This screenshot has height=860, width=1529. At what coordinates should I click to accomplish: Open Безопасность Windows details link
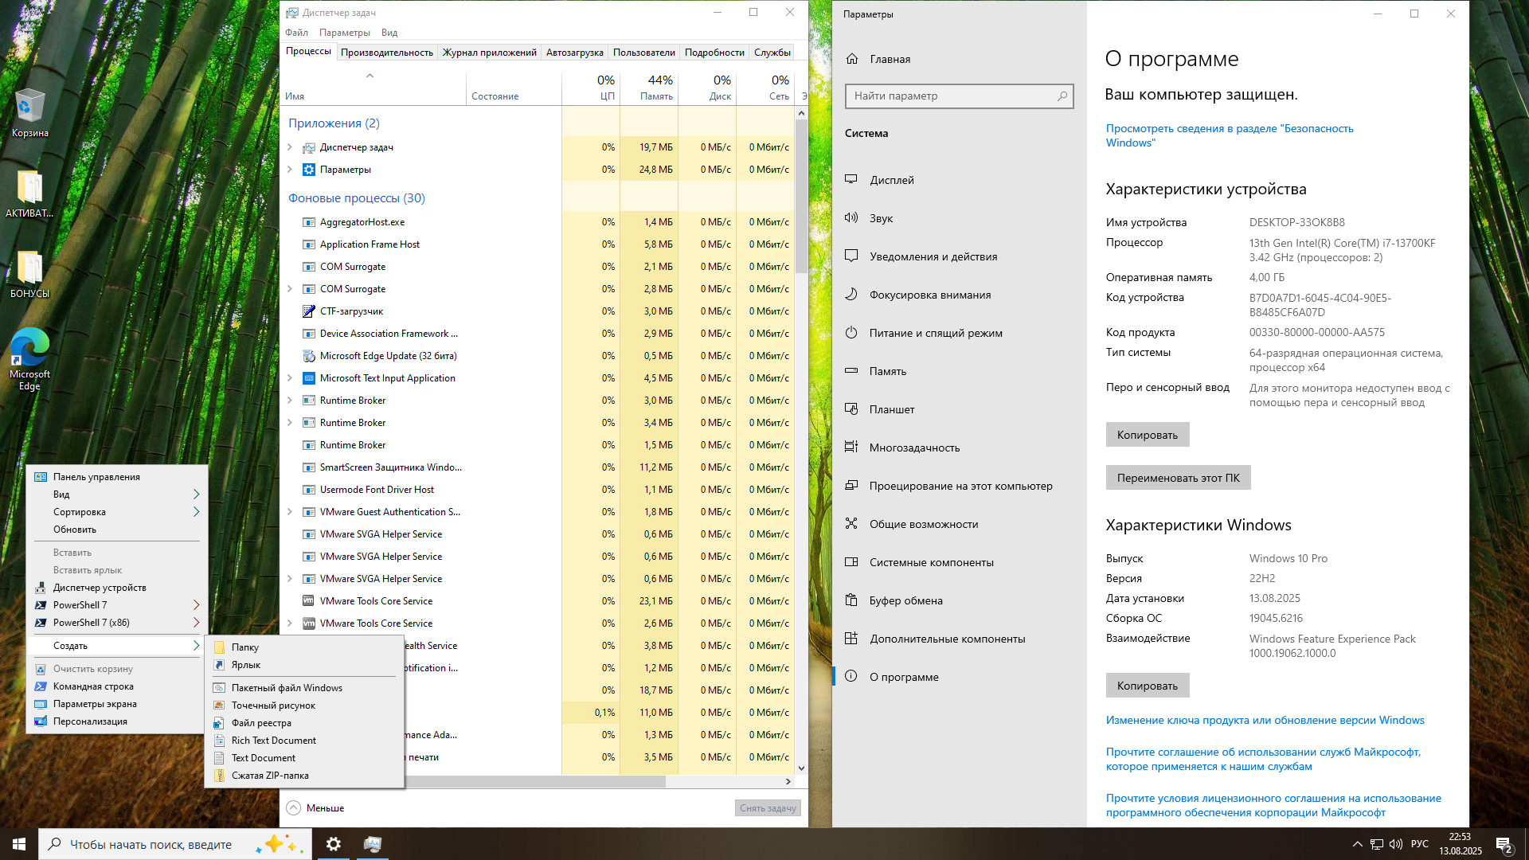point(1229,135)
